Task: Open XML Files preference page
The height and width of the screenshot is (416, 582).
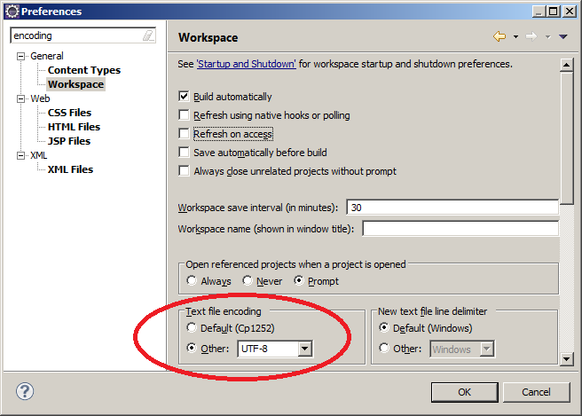Action: [70, 169]
